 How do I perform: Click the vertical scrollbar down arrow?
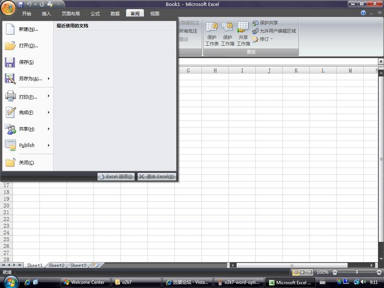pos(381,259)
